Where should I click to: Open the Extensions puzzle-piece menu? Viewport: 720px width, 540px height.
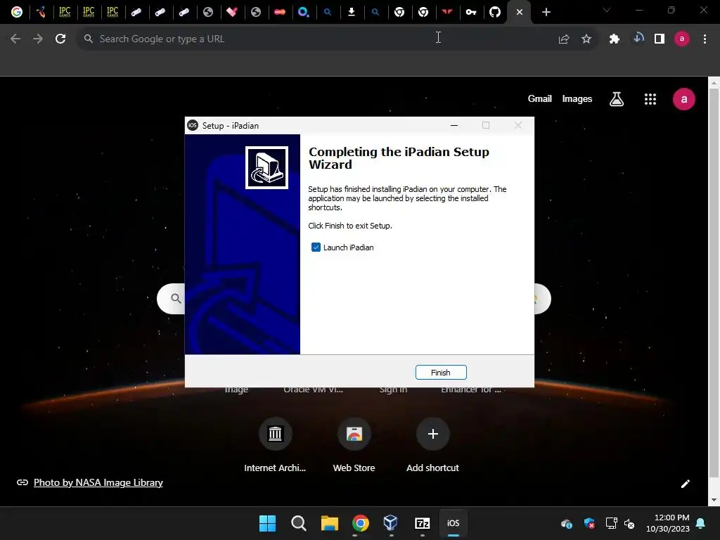point(615,39)
